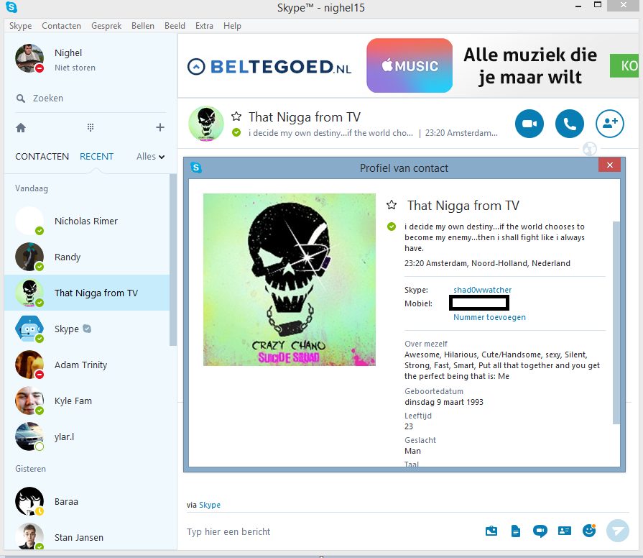Click the BELTEGOED.NL advertisement logo
This screenshot has height=558, width=643.
[x=269, y=66]
